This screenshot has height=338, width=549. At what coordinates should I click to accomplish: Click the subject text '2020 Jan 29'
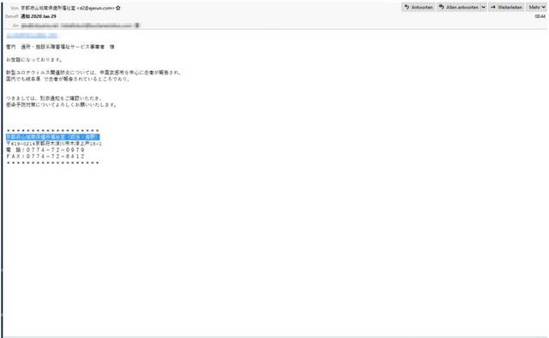[x=44, y=16]
